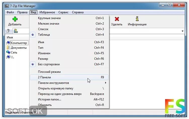Toggle Плоский режим
This screenshot has width=189, height=119.
pyautogui.click(x=69, y=72)
